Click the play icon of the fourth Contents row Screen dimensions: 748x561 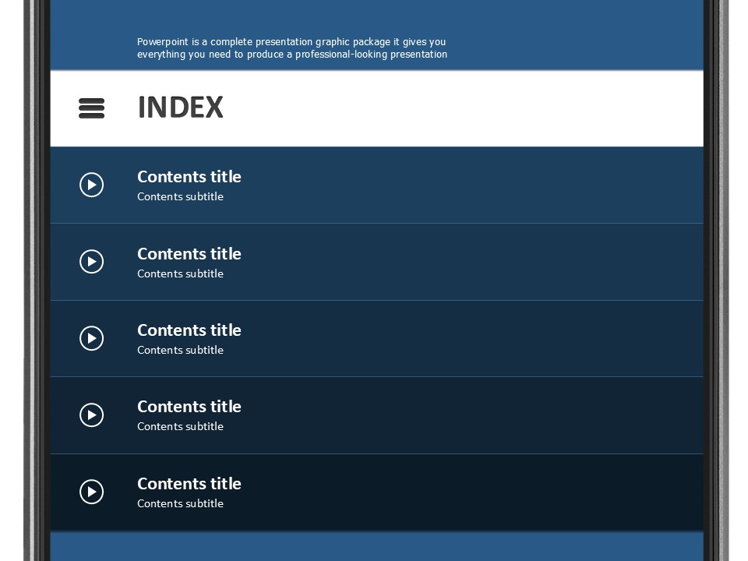(92, 415)
